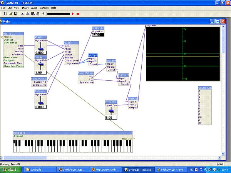
Task: Open the File menu
Action: click(x=3, y=8)
